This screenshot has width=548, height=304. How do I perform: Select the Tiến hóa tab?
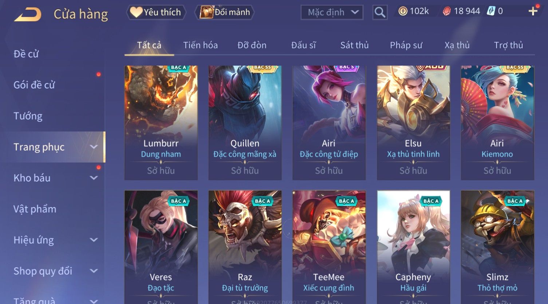point(200,45)
